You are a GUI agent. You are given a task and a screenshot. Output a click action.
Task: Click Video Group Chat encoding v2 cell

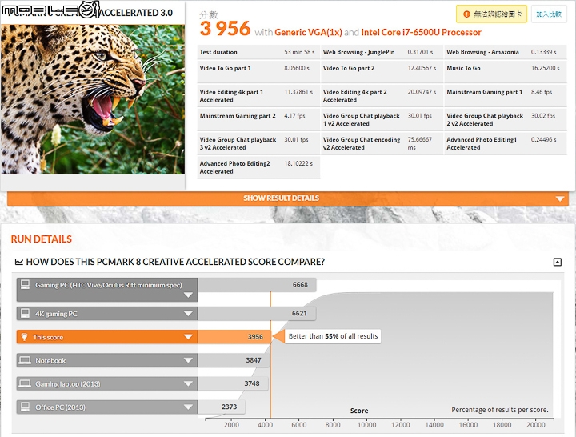382,143
